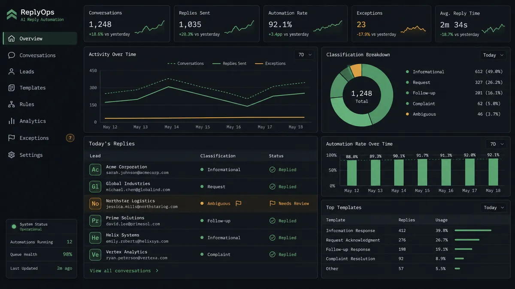Click the donut chart 1,248 Total center
Viewport: 515px width, 289px height.
362,96
